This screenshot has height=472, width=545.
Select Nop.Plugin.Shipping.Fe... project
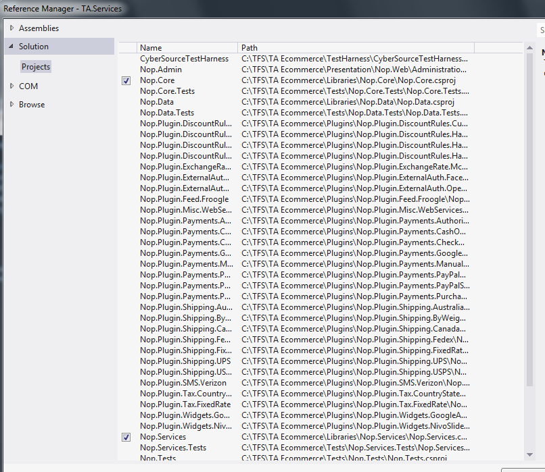pyautogui.click(x=185, y=340)
